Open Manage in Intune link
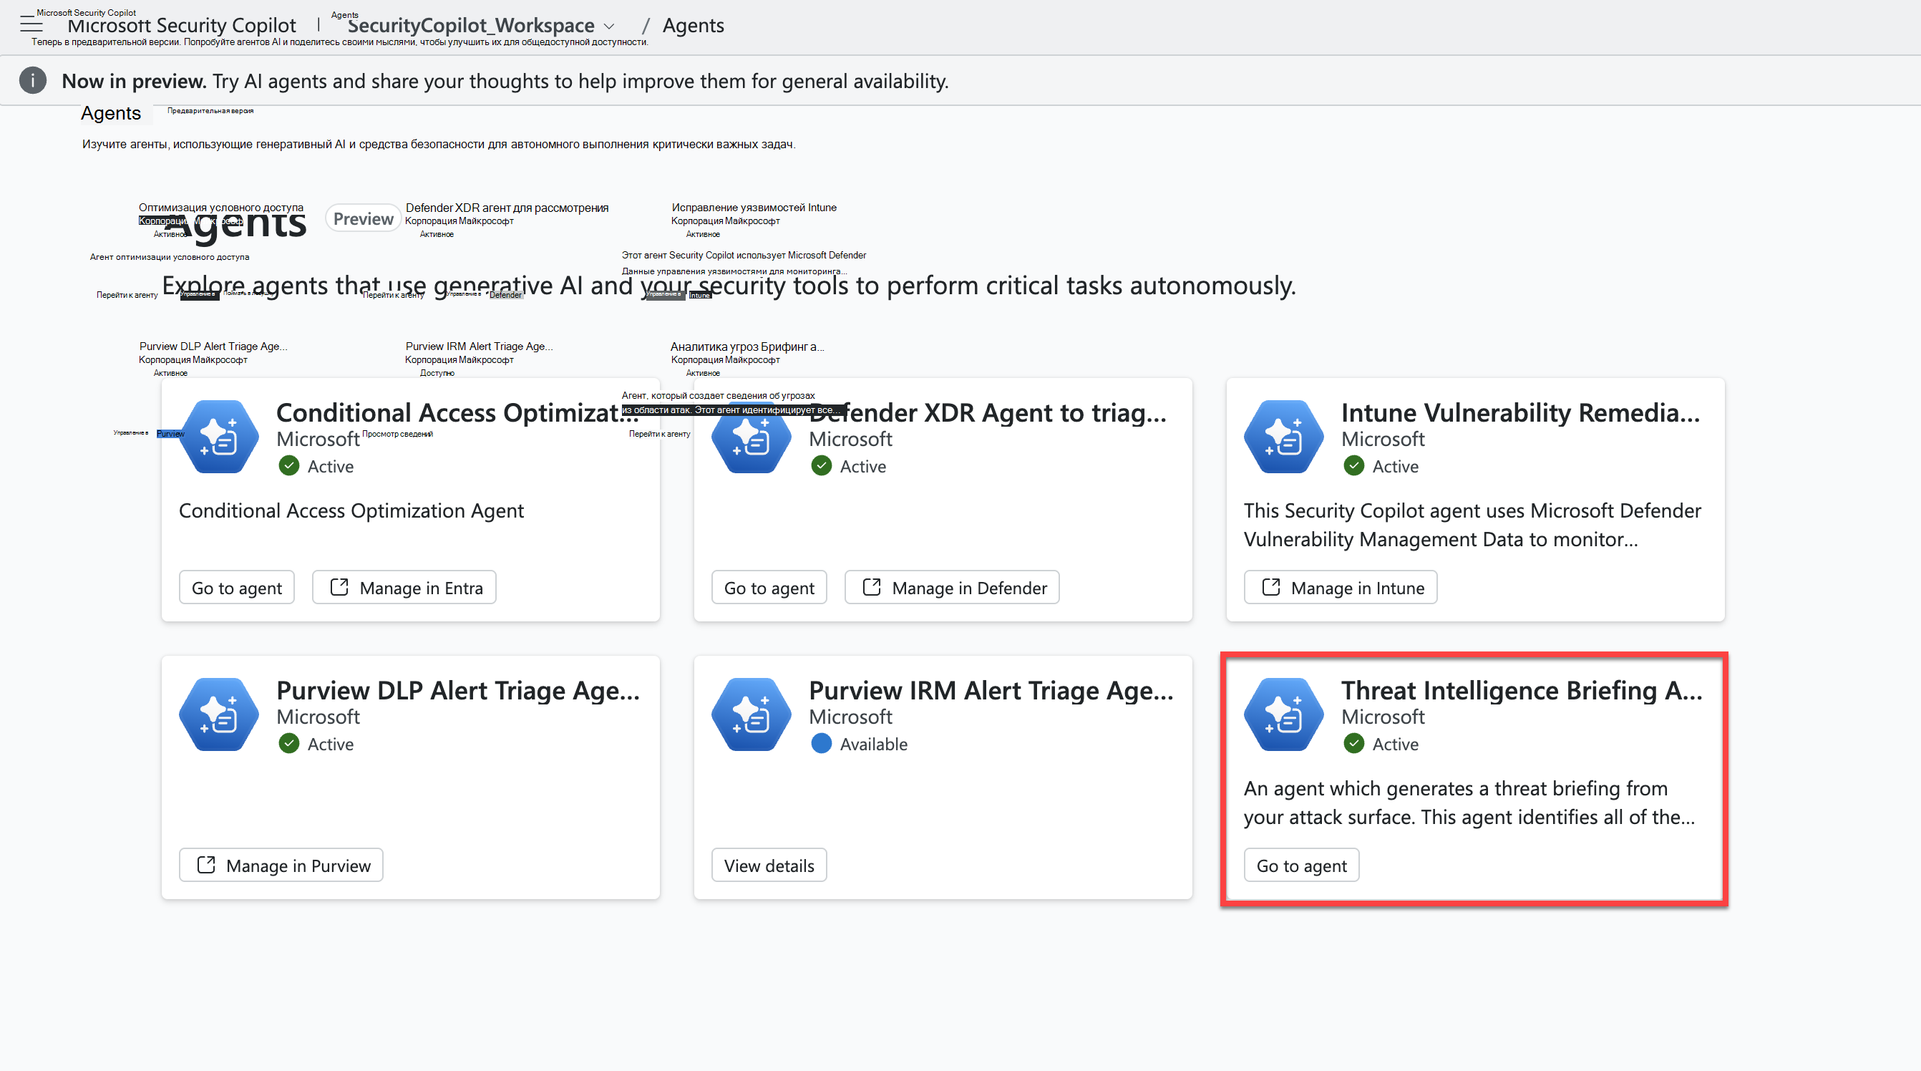This screenshot has width=1921, height=1071. click(1340, 588)
